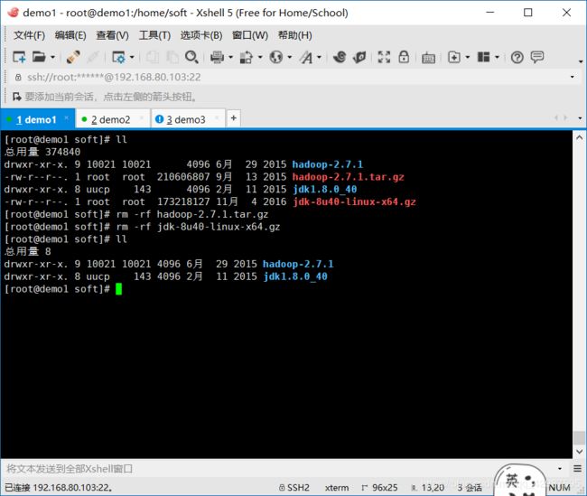Close the demo3 tab
The width and height of the screenshot is (587, 496).
click(x=217, y=118)
